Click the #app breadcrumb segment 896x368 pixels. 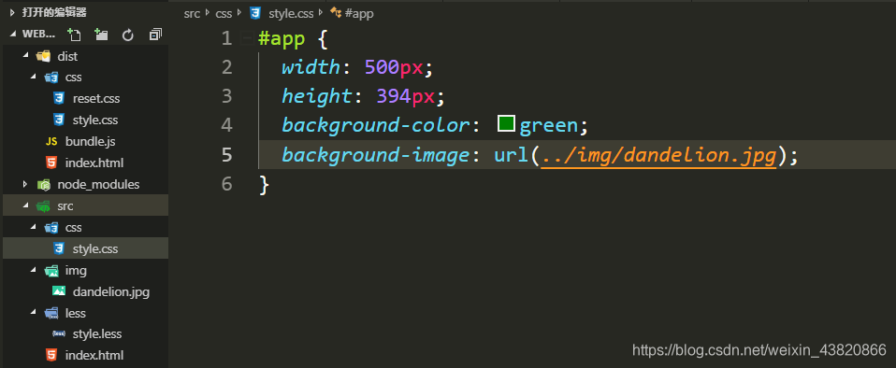pos(359,13)
